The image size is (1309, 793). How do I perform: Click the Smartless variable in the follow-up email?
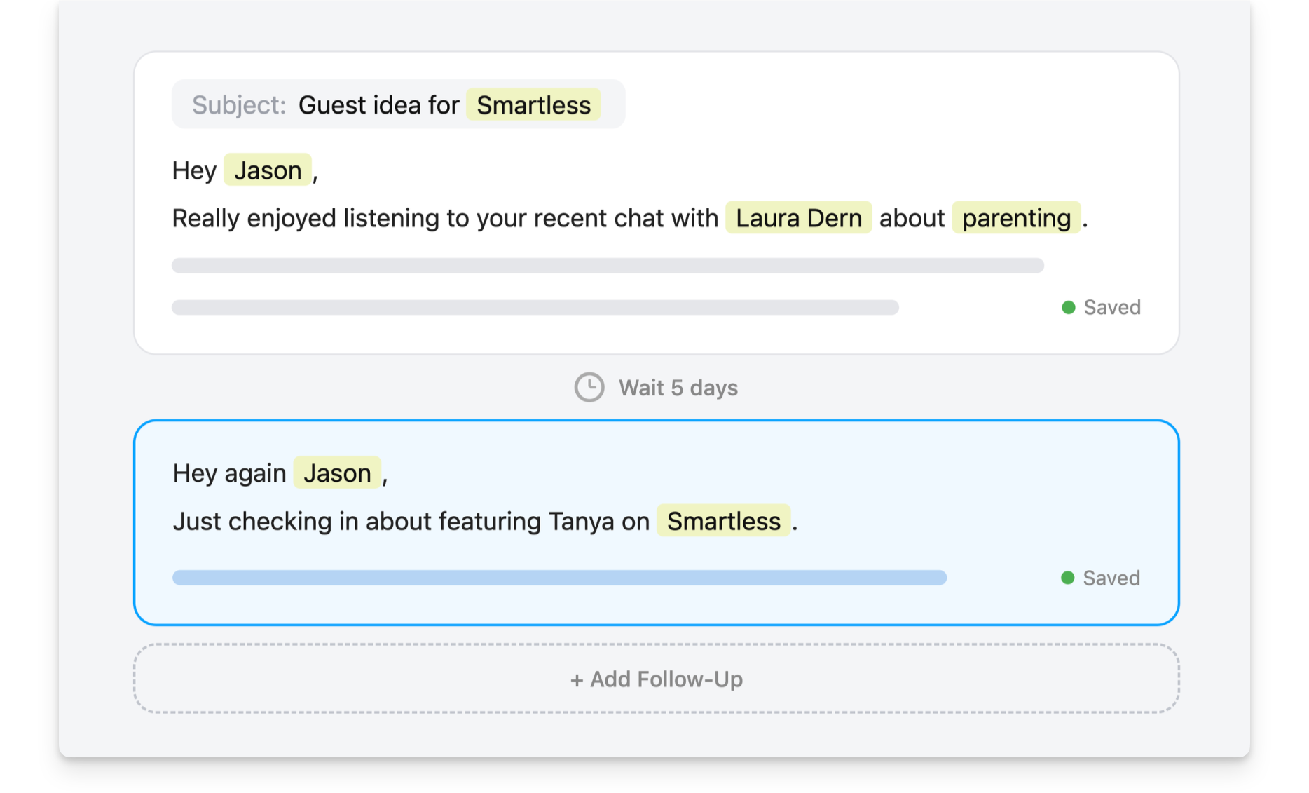[x=723, y=522]
